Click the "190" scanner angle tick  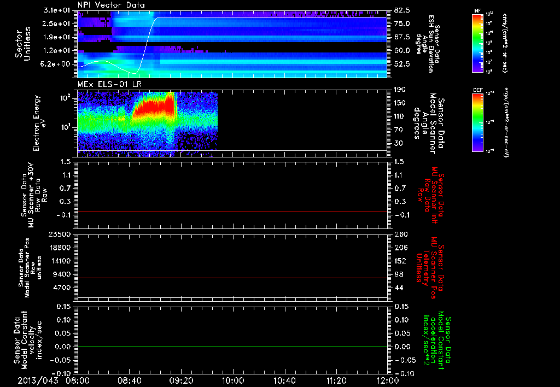400,90
